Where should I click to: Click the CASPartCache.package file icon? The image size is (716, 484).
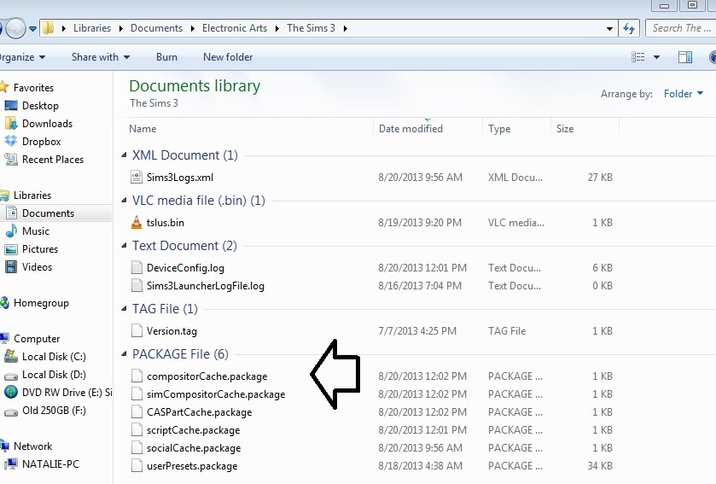(137, 411)
